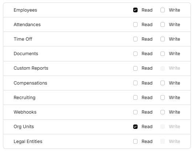
Task: Check the Attendances Write checkbox
Action: 163,25
